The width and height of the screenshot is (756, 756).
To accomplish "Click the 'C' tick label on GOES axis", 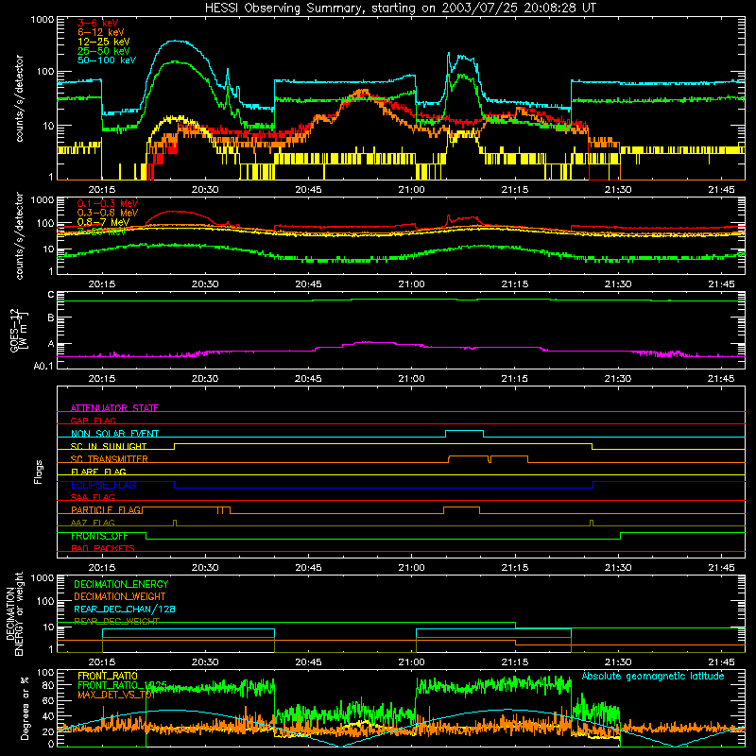I will pyautogui.click(x=51, y=295).
